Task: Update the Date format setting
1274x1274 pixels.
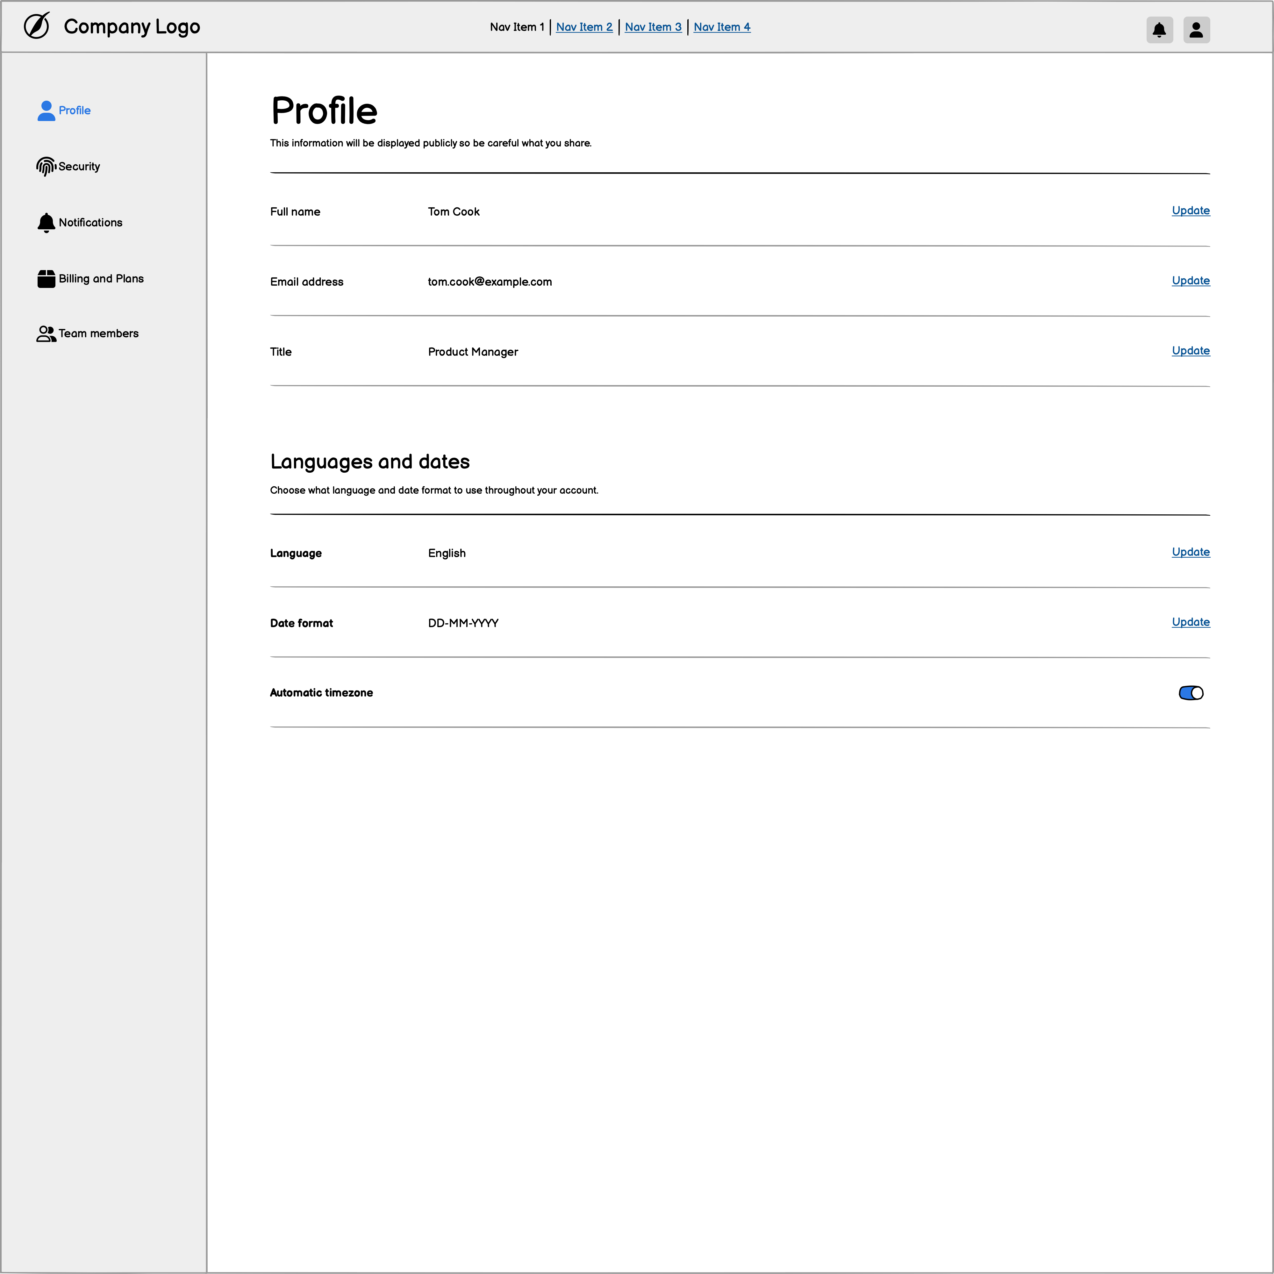Action: tap(1190, 622)
